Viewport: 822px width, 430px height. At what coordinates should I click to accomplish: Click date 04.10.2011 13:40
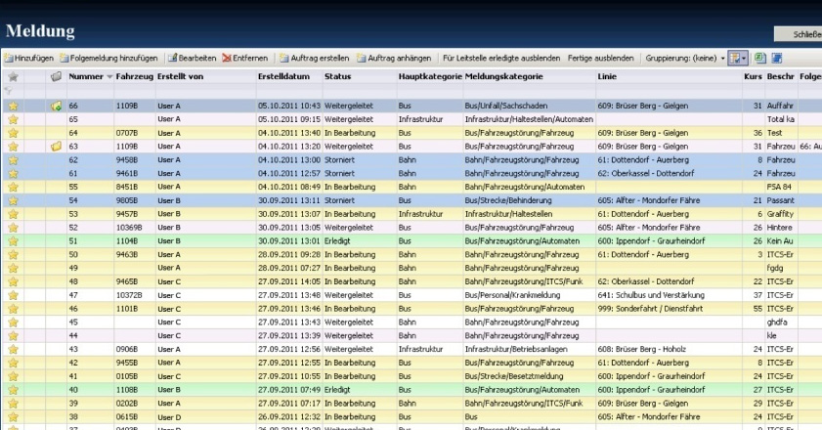click(x=289, y=133)
